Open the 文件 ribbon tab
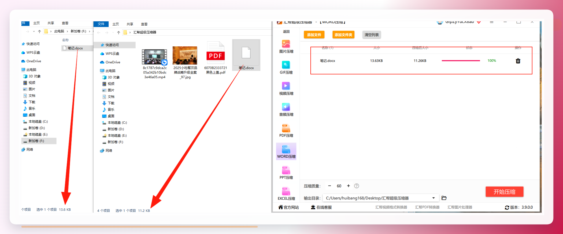Screen dimensions: 563x234 (101, 24)
